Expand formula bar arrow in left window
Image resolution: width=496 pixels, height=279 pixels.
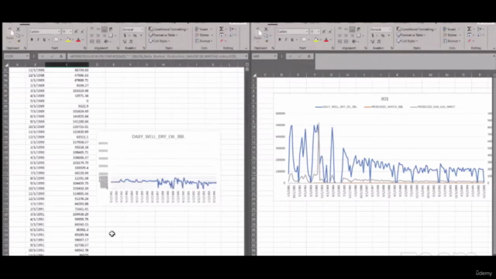[246, 56]
